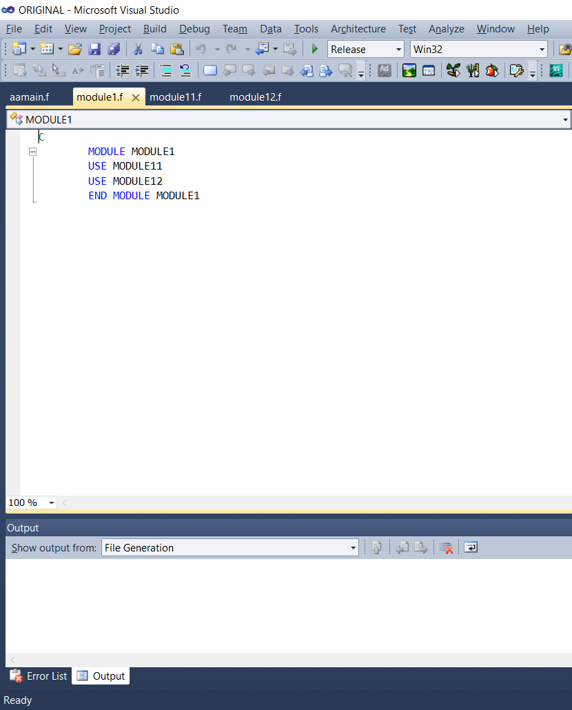The height and width of the screenshot is (710, 572).
Task: Paste from clipboard via toolbar icon
Action: point(176,49)
